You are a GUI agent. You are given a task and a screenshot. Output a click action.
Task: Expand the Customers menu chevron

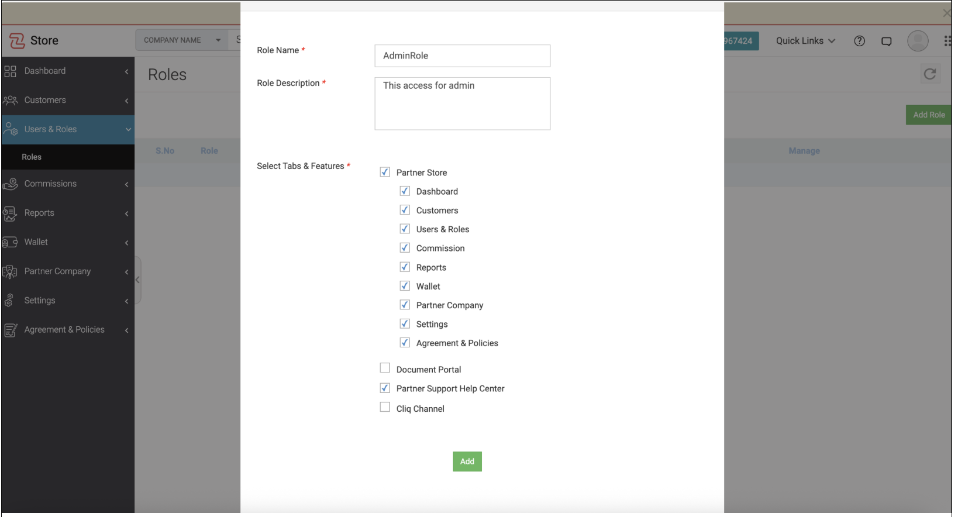point(126,101)
